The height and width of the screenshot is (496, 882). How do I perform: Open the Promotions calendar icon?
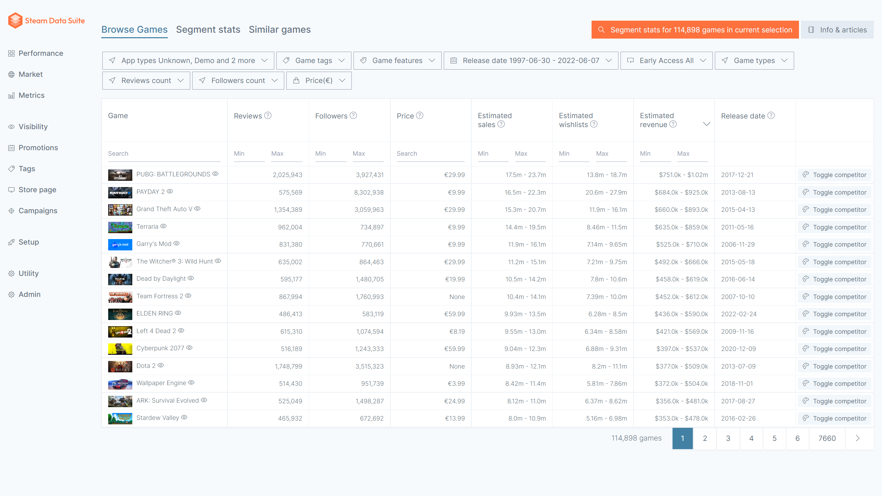coord(11,148)
